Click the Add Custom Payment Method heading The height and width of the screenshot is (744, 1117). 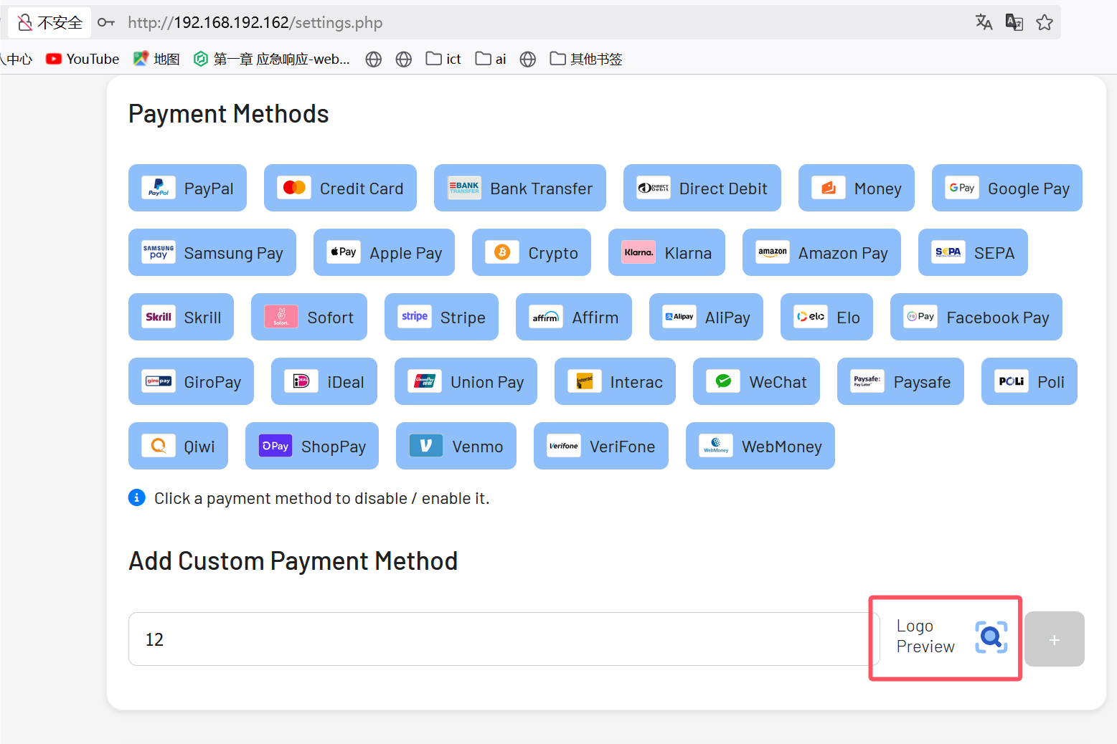pyautogui.click(x=293, y=561)
